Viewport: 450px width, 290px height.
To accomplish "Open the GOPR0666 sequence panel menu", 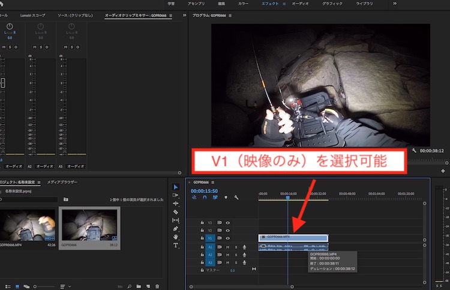I will click(x=212, y=182).
